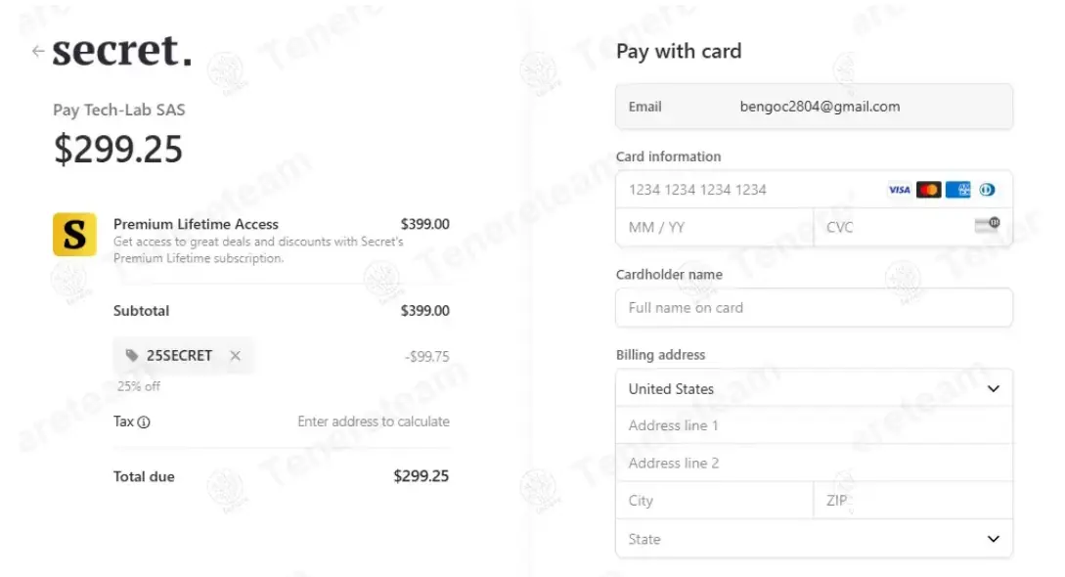Click the ZIP code field
This screenshot has width=1065, height=577.
point(912,501)
